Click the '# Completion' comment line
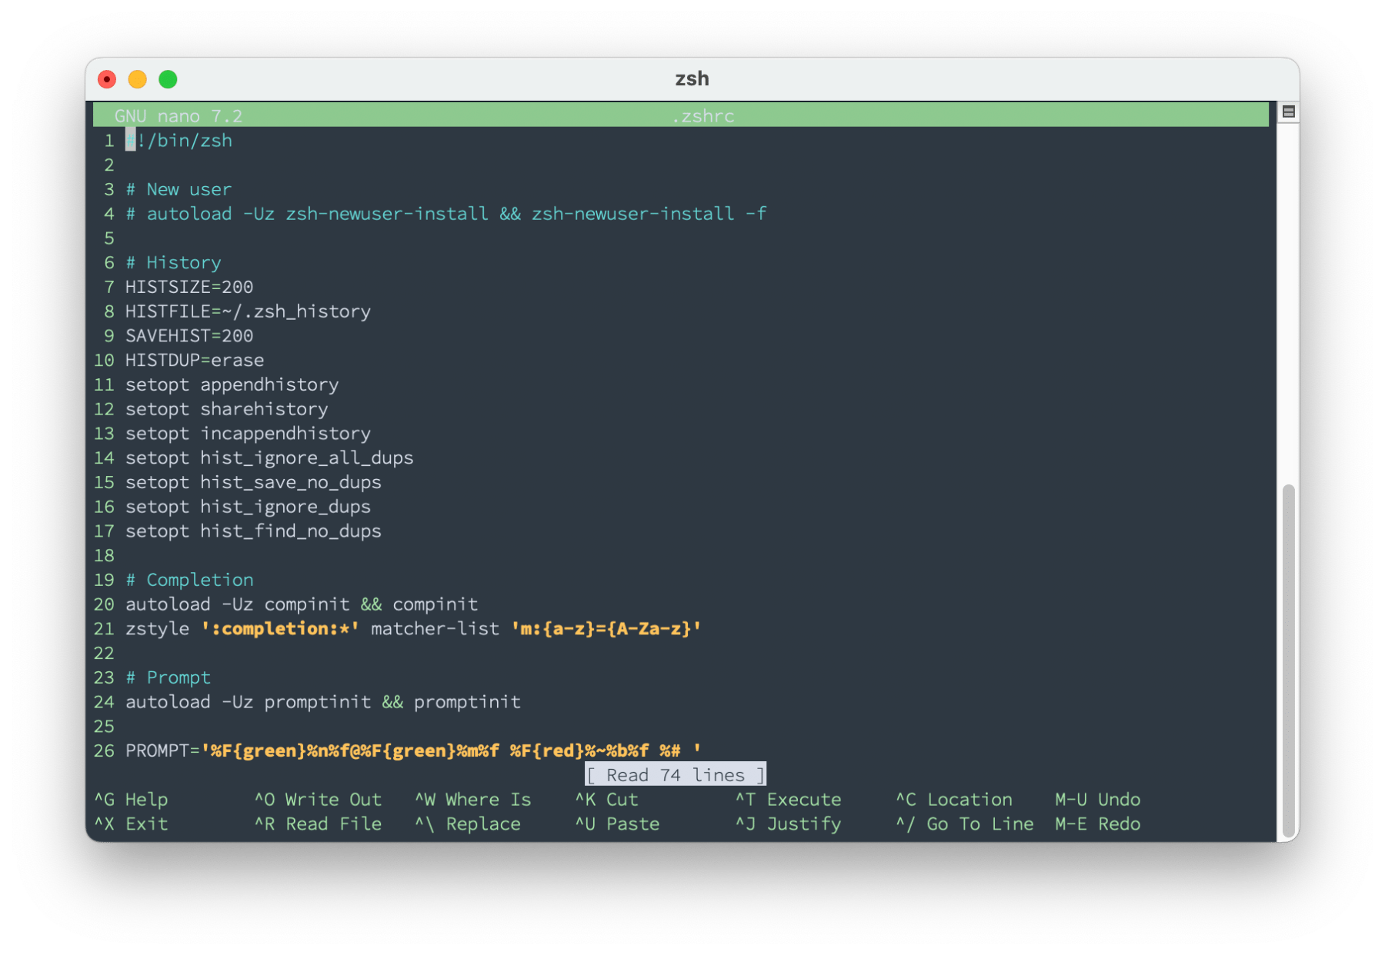Image resolution: width=1385 pixels, height=955 pixels. pyautogui.click(x=189, y=581)
